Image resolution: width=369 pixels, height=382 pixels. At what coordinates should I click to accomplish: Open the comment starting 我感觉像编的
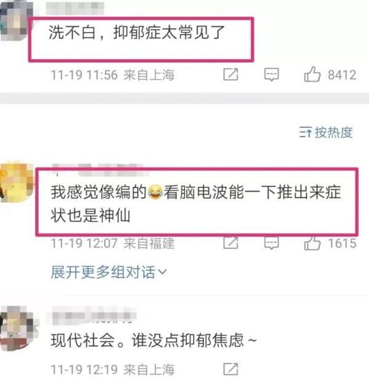[x=196, y=204]
